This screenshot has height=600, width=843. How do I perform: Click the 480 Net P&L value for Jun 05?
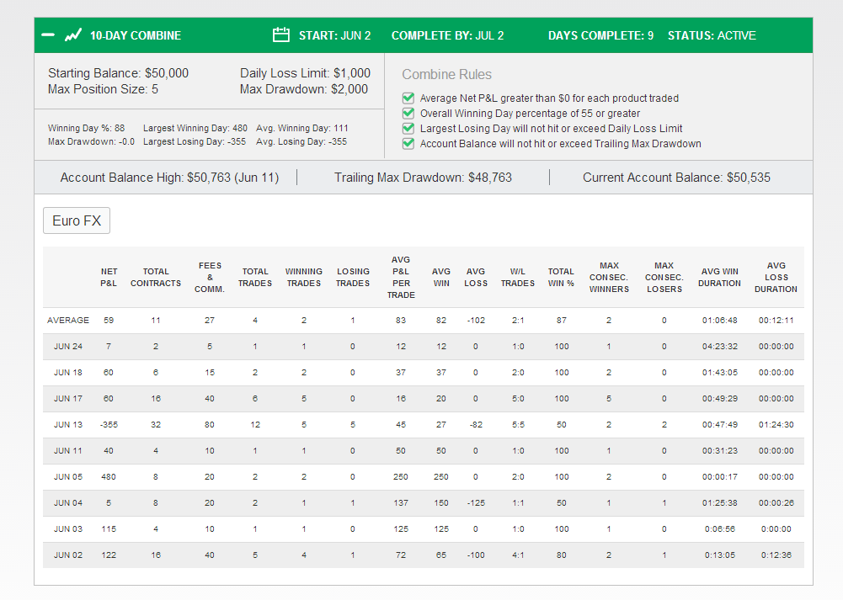pos(109,476)
